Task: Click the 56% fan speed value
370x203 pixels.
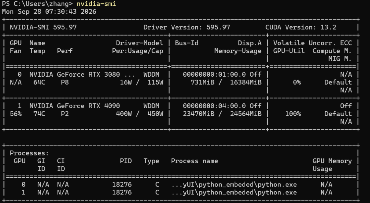Action: tap(15, 114)
